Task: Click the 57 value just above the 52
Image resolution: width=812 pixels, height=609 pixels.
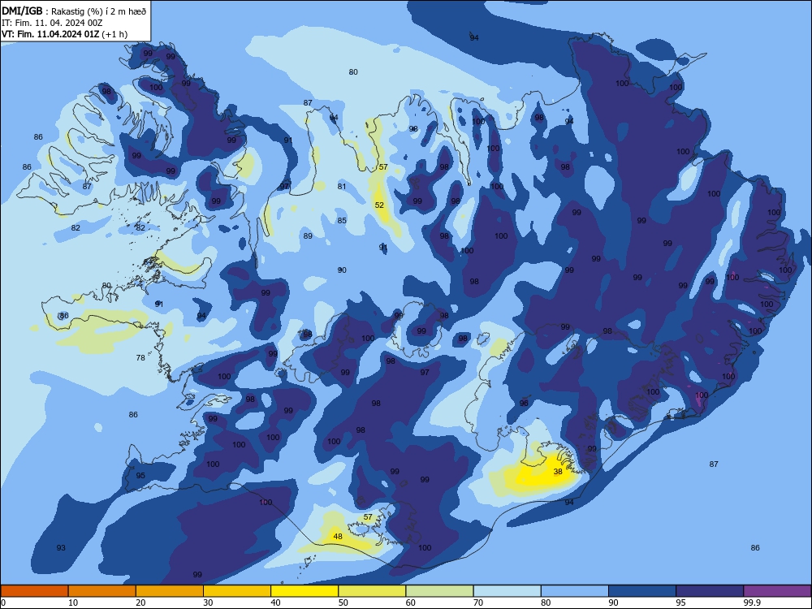Action: (383, 166)
